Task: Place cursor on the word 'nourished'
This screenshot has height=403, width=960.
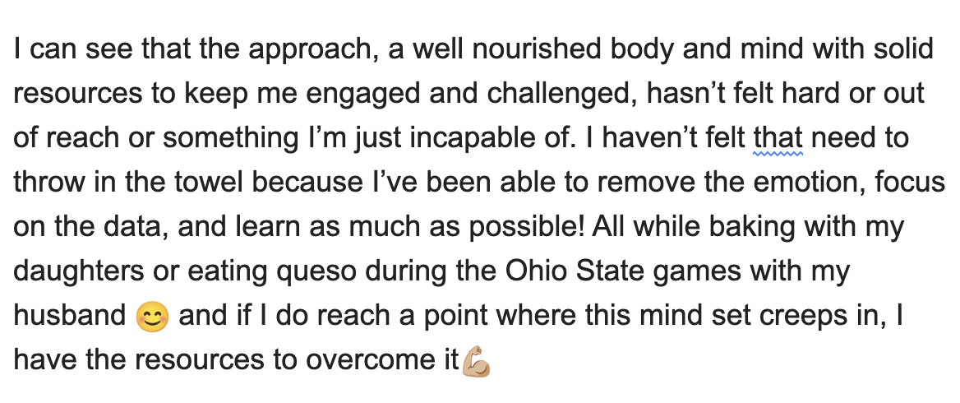Action: pyautogui.click(x=537, y=49)
